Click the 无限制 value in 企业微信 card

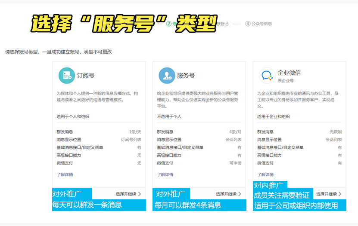click(x=336, y=132)
